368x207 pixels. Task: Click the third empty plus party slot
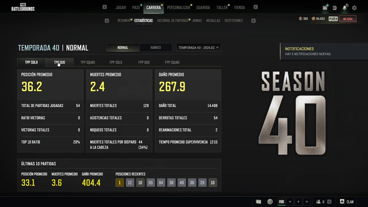click(307, 202)
